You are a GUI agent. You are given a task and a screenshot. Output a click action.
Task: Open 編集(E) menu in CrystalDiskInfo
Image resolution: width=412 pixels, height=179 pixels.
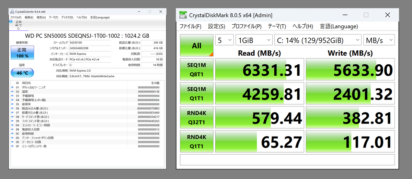tap(29, 17)
